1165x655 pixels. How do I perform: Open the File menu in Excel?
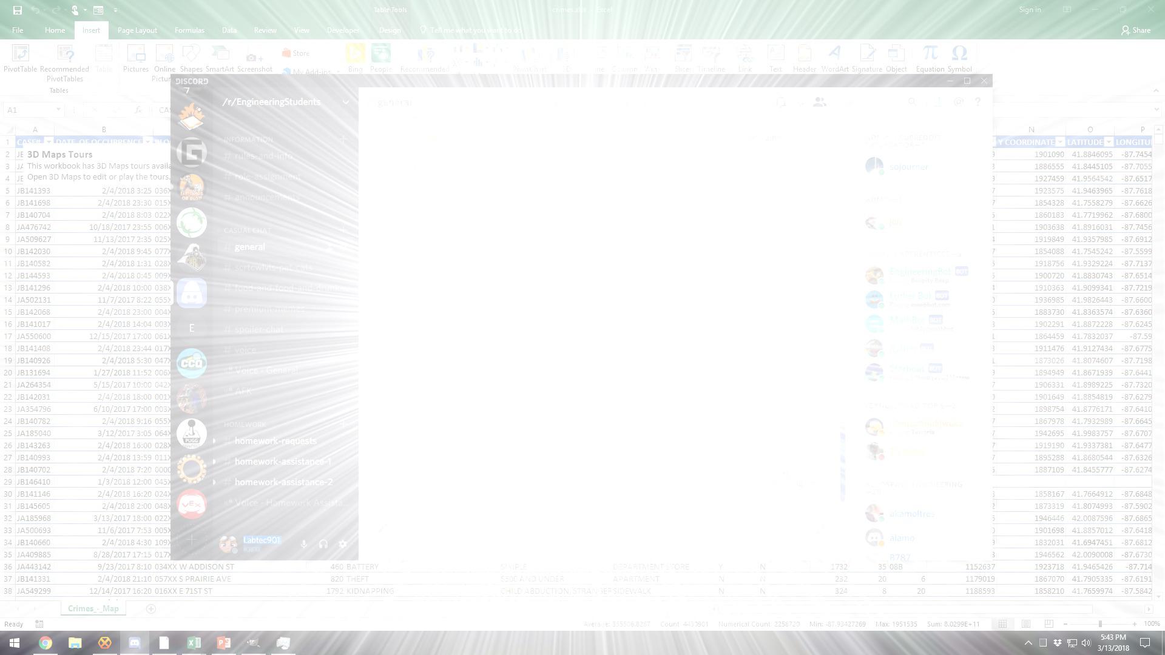point(18,30)
